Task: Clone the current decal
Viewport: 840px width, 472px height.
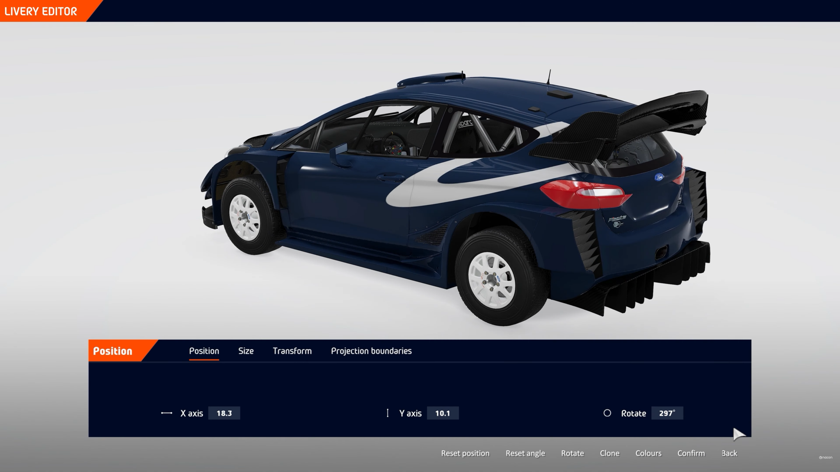Action: coord(609,453)
